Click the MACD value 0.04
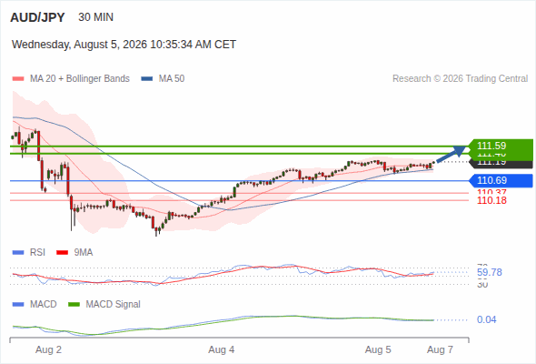The image size is (536, 364). 487,319
